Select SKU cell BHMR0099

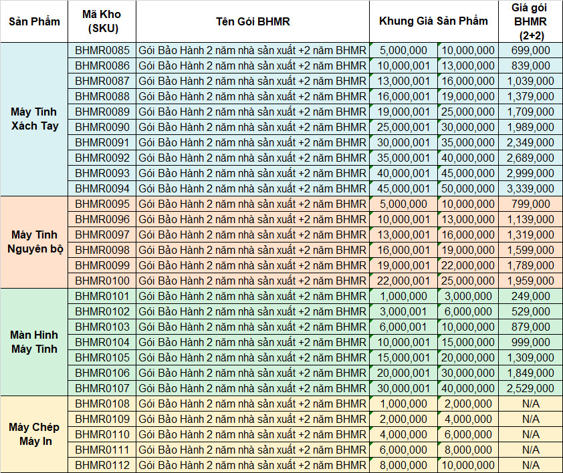click(x=102, y=265)
